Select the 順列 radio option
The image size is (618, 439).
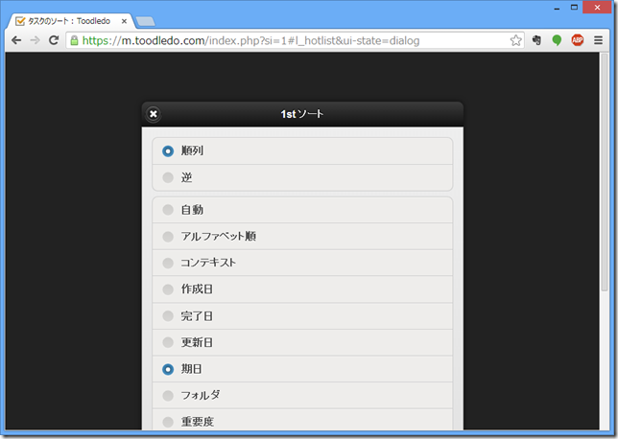click(x=302, y=150)
